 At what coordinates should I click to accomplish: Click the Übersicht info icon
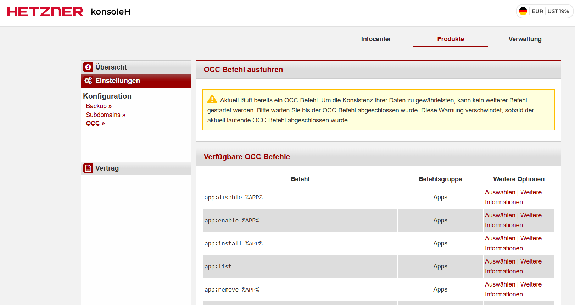click(88, 67)
